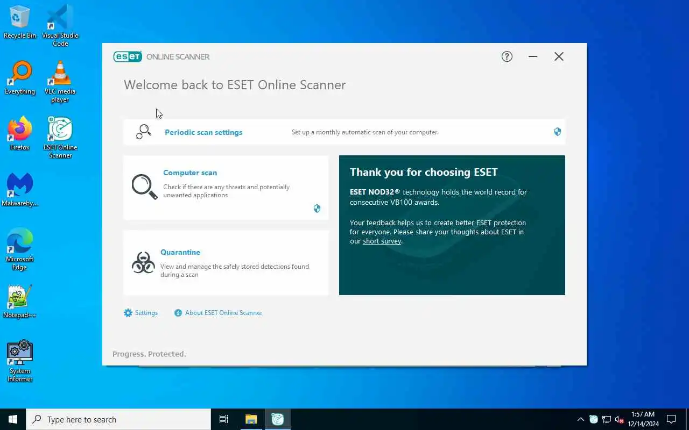Click 'Welcome back to ESET Online Scanner' heading

pos(235,85)
